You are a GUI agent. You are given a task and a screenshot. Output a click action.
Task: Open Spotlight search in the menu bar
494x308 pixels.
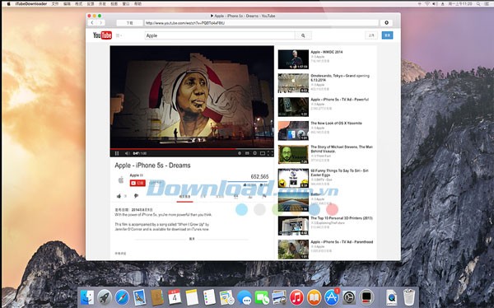click(478, 4)
